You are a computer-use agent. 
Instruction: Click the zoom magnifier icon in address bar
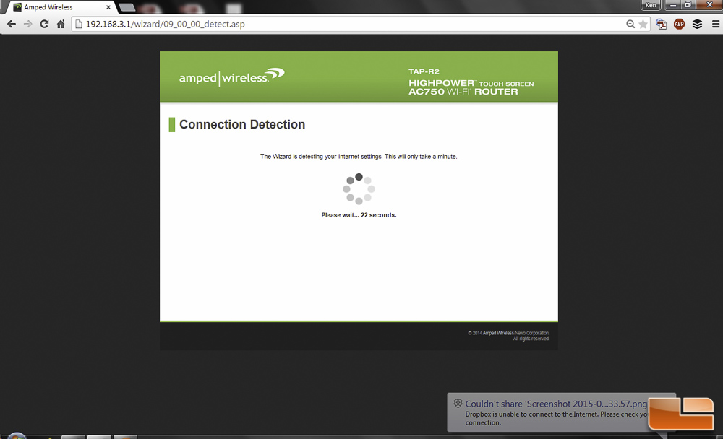630,24
